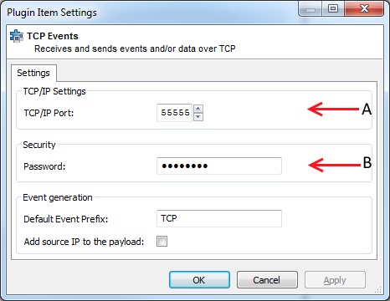Close the Plugin Item Settings dialog
The width and height of the screenshot is (390, 301).
pos(364,9)
